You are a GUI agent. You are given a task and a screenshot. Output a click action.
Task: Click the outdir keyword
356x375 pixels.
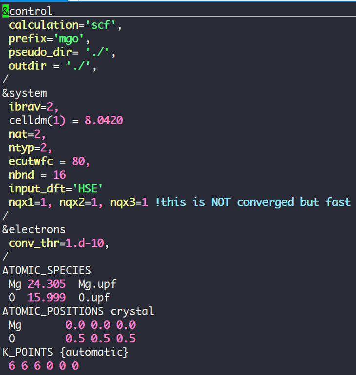27,66
